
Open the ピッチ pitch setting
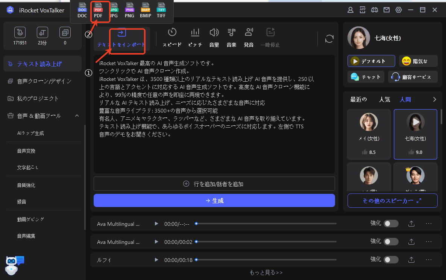[x=195, y=38]
